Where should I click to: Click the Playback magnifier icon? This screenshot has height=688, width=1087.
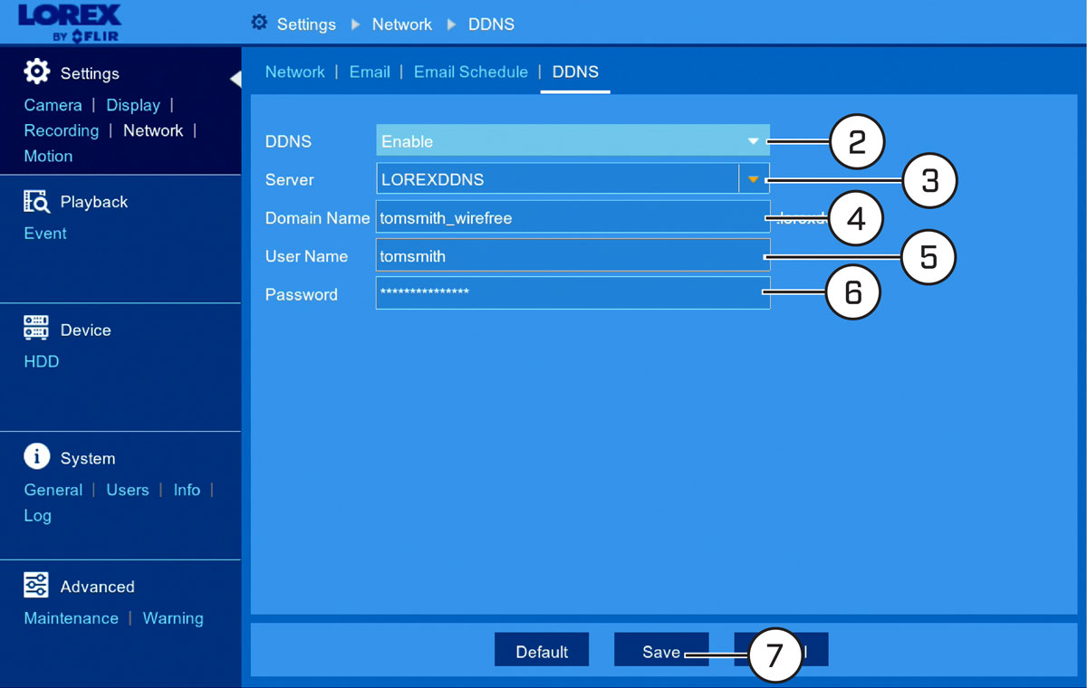coord(36,201)
